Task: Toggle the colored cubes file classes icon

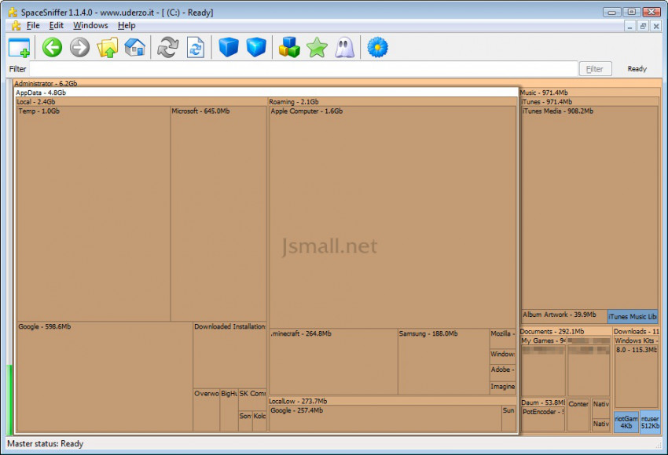Action: [x=289, y=48]
